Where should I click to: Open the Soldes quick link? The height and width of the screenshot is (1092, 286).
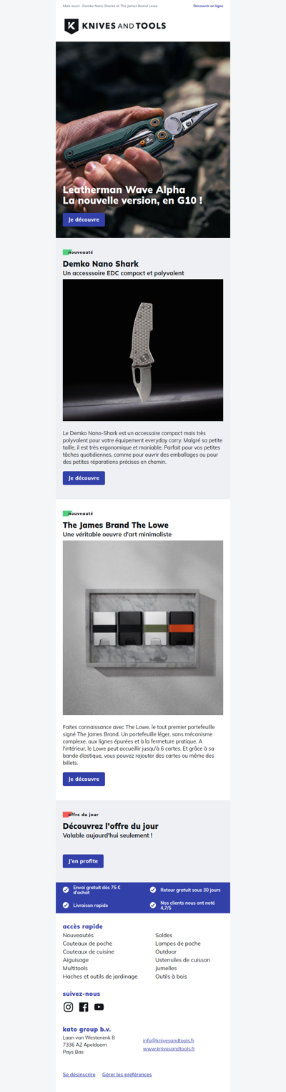click(164, 935)
